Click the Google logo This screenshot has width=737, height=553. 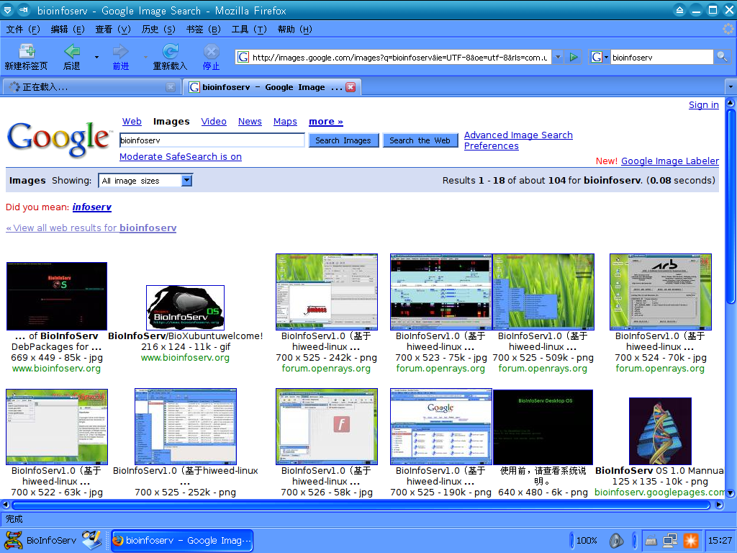pyautogui.click(x=58, y=139)
